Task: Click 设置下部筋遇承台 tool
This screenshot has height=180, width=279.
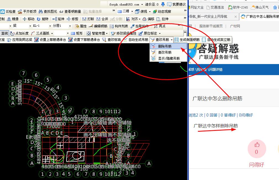Action: (84, 40)
